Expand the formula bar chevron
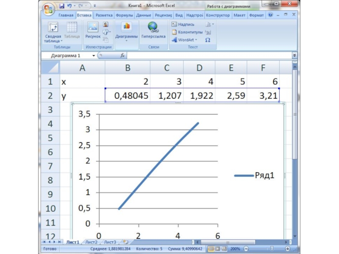 (x=294, y=55)
